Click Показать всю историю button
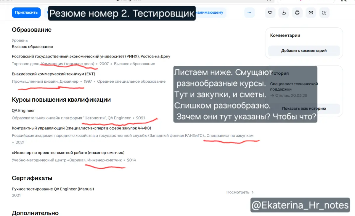Screen dimensions: 355x216 click(304, 108)
